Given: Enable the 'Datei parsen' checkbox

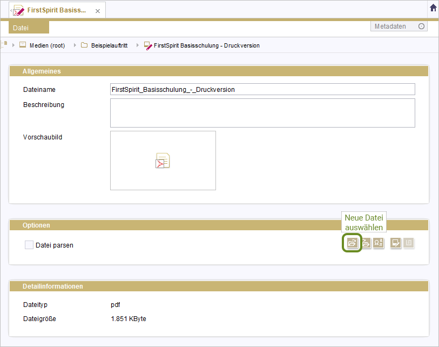Looking at the screenshot, I should click(x=29, y=245).
